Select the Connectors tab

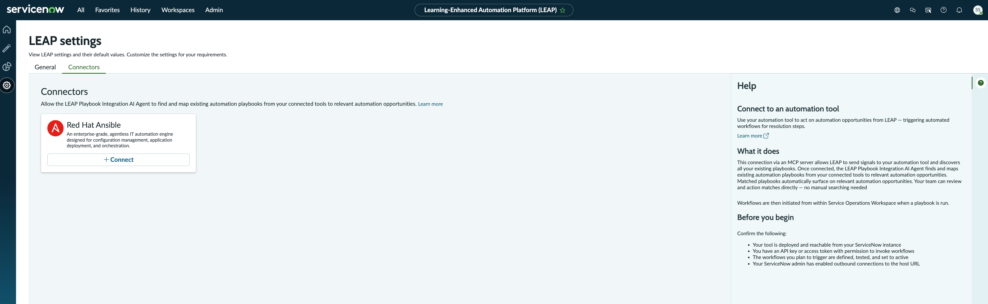coord(84,67)
